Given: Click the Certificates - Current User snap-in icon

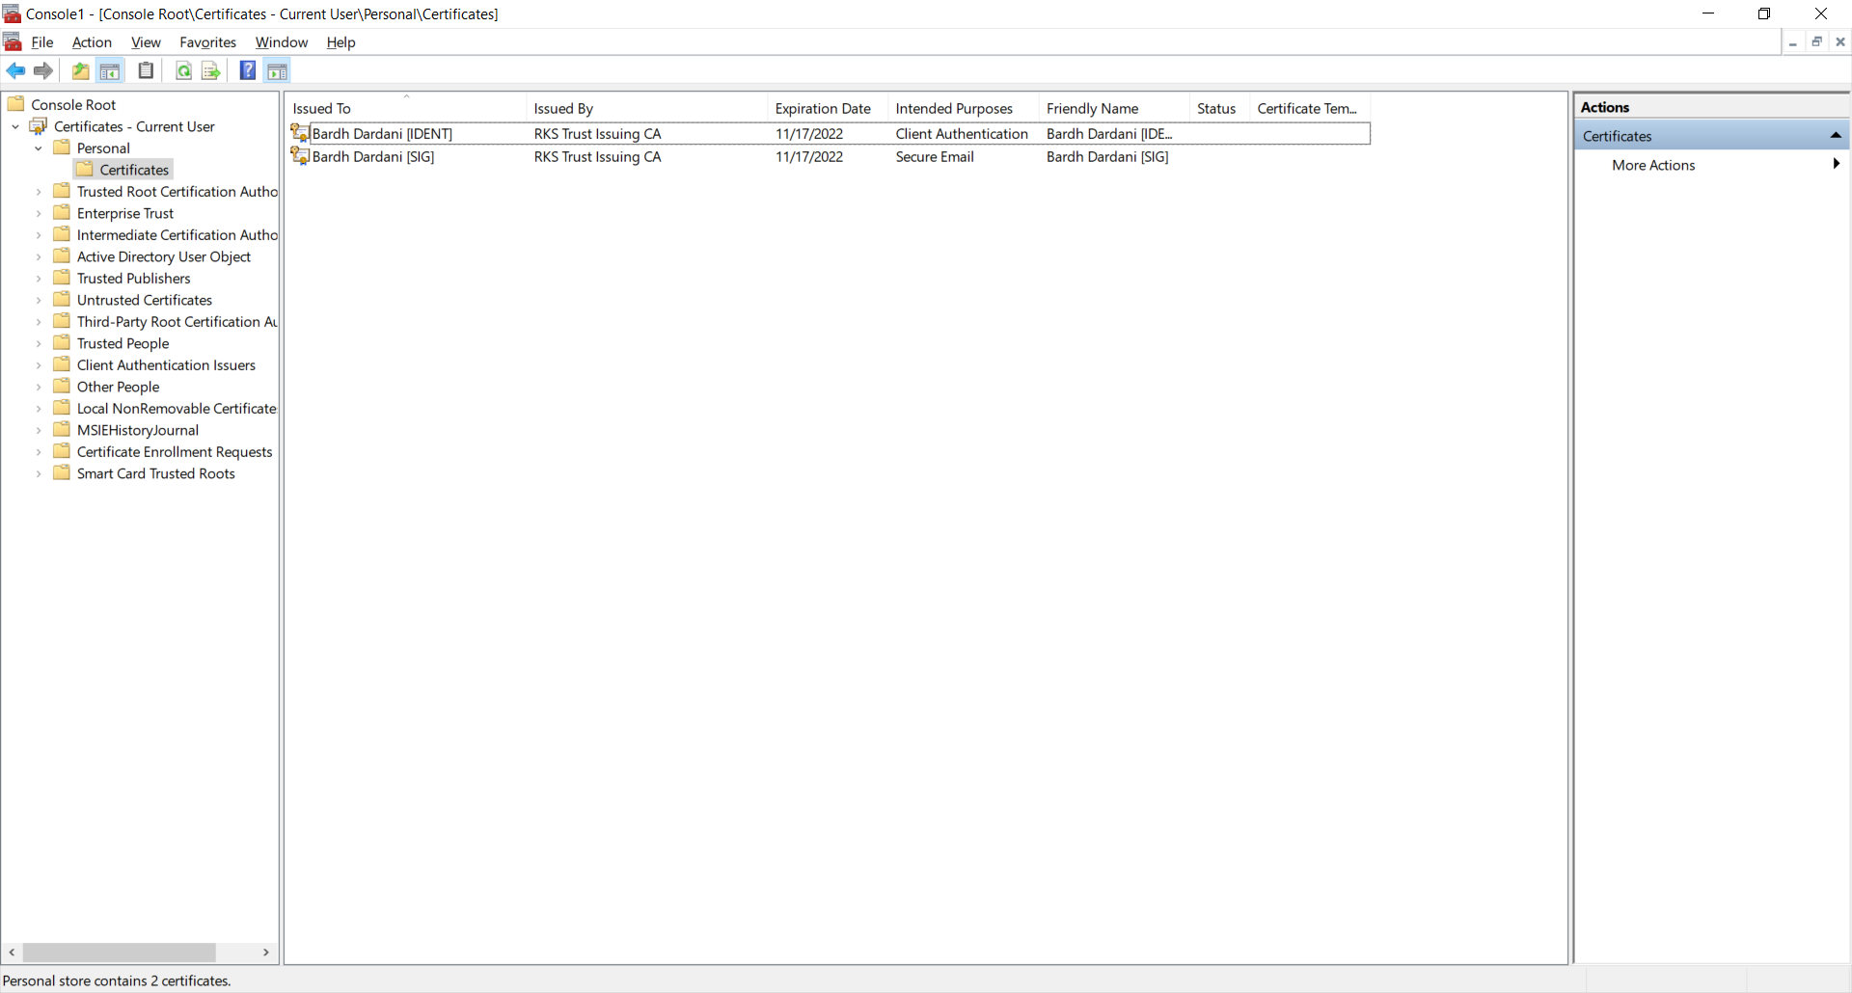Looking at the screenshot, I should [39, 126].
